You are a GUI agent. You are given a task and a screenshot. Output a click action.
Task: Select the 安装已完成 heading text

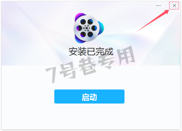91,52
